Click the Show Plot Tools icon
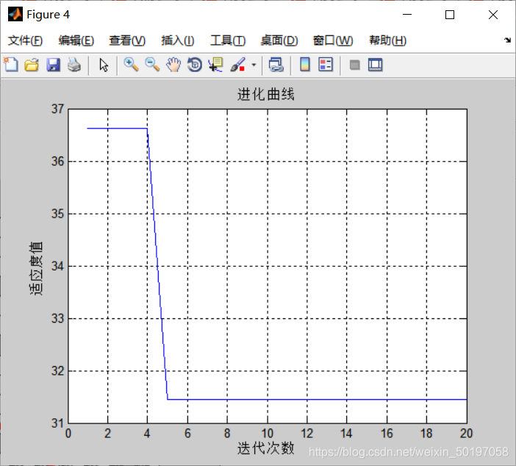 (375, 65)
